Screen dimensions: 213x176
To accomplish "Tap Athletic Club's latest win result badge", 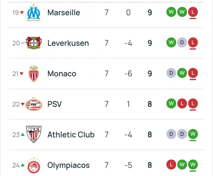I will click(x=193, y=134).
